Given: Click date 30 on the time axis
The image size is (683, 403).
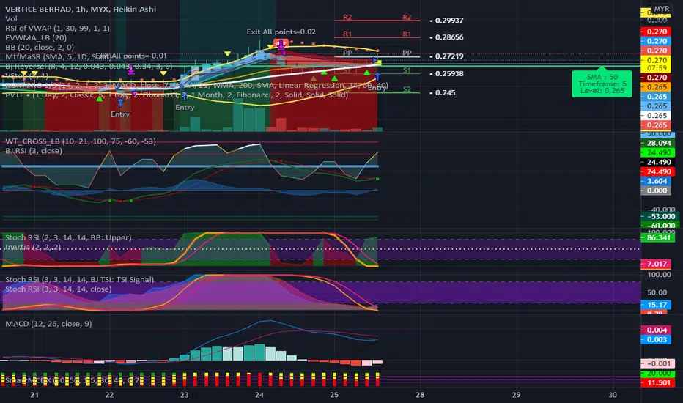Looking at the screenshot, I should coord(613,395).
